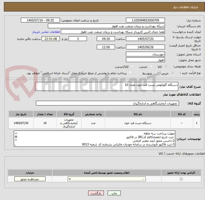The image size is (205, 200).
Task: Click the price validity date 1405/09/26 field
Action: point(145,47)
